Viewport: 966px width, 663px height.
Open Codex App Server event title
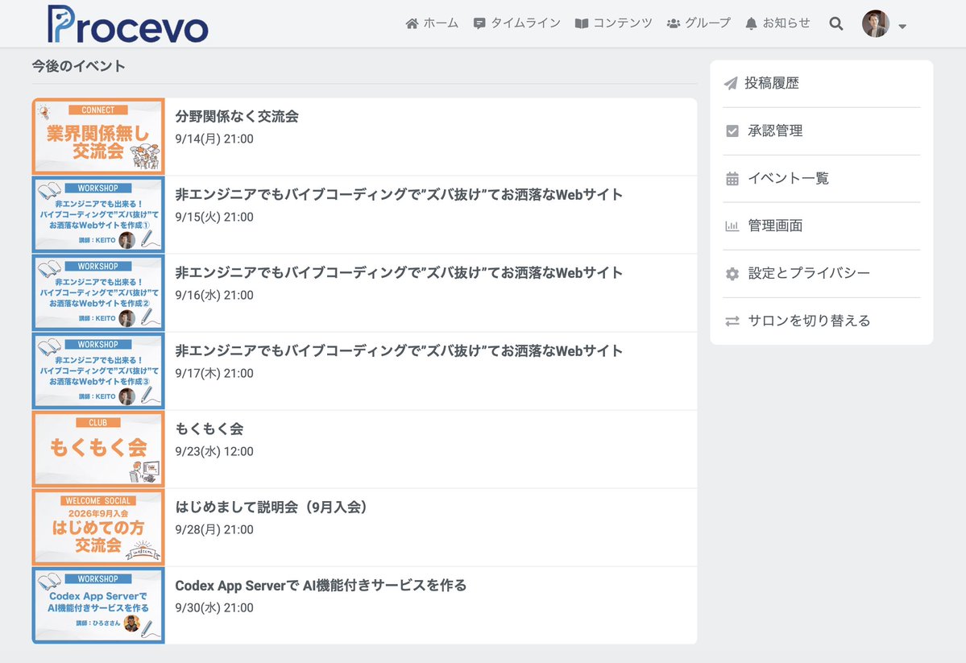click(321, 586)
